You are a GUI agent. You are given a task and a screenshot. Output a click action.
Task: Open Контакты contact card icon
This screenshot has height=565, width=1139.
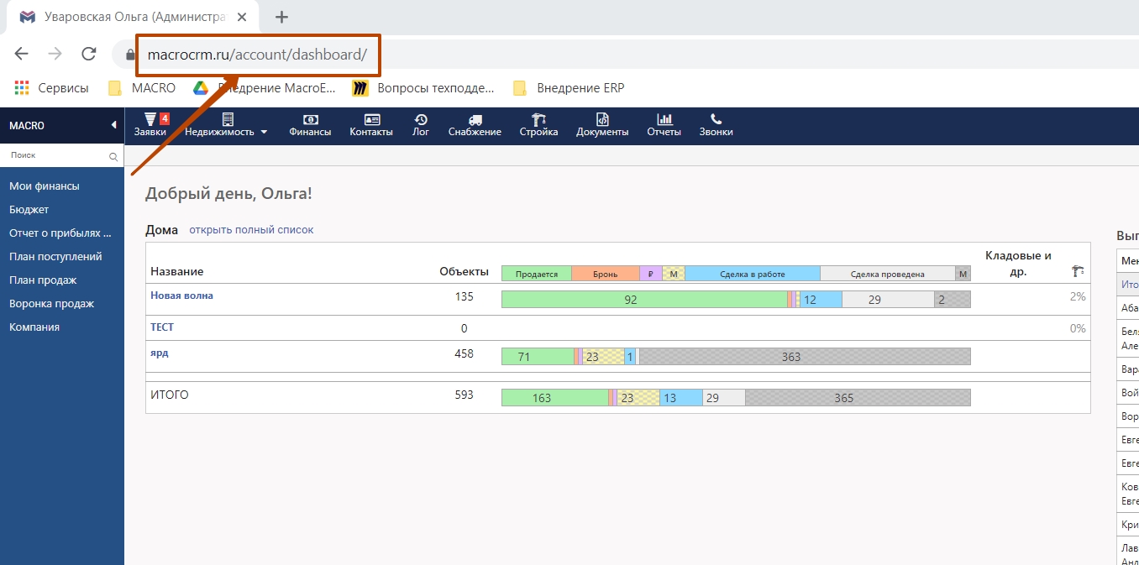370,119
